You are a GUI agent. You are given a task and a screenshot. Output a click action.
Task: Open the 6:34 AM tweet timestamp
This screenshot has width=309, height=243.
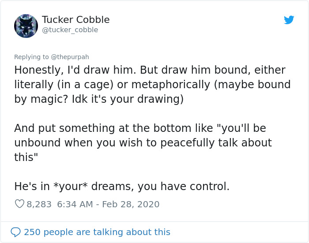pyautogui.click(x=75, y=204)
